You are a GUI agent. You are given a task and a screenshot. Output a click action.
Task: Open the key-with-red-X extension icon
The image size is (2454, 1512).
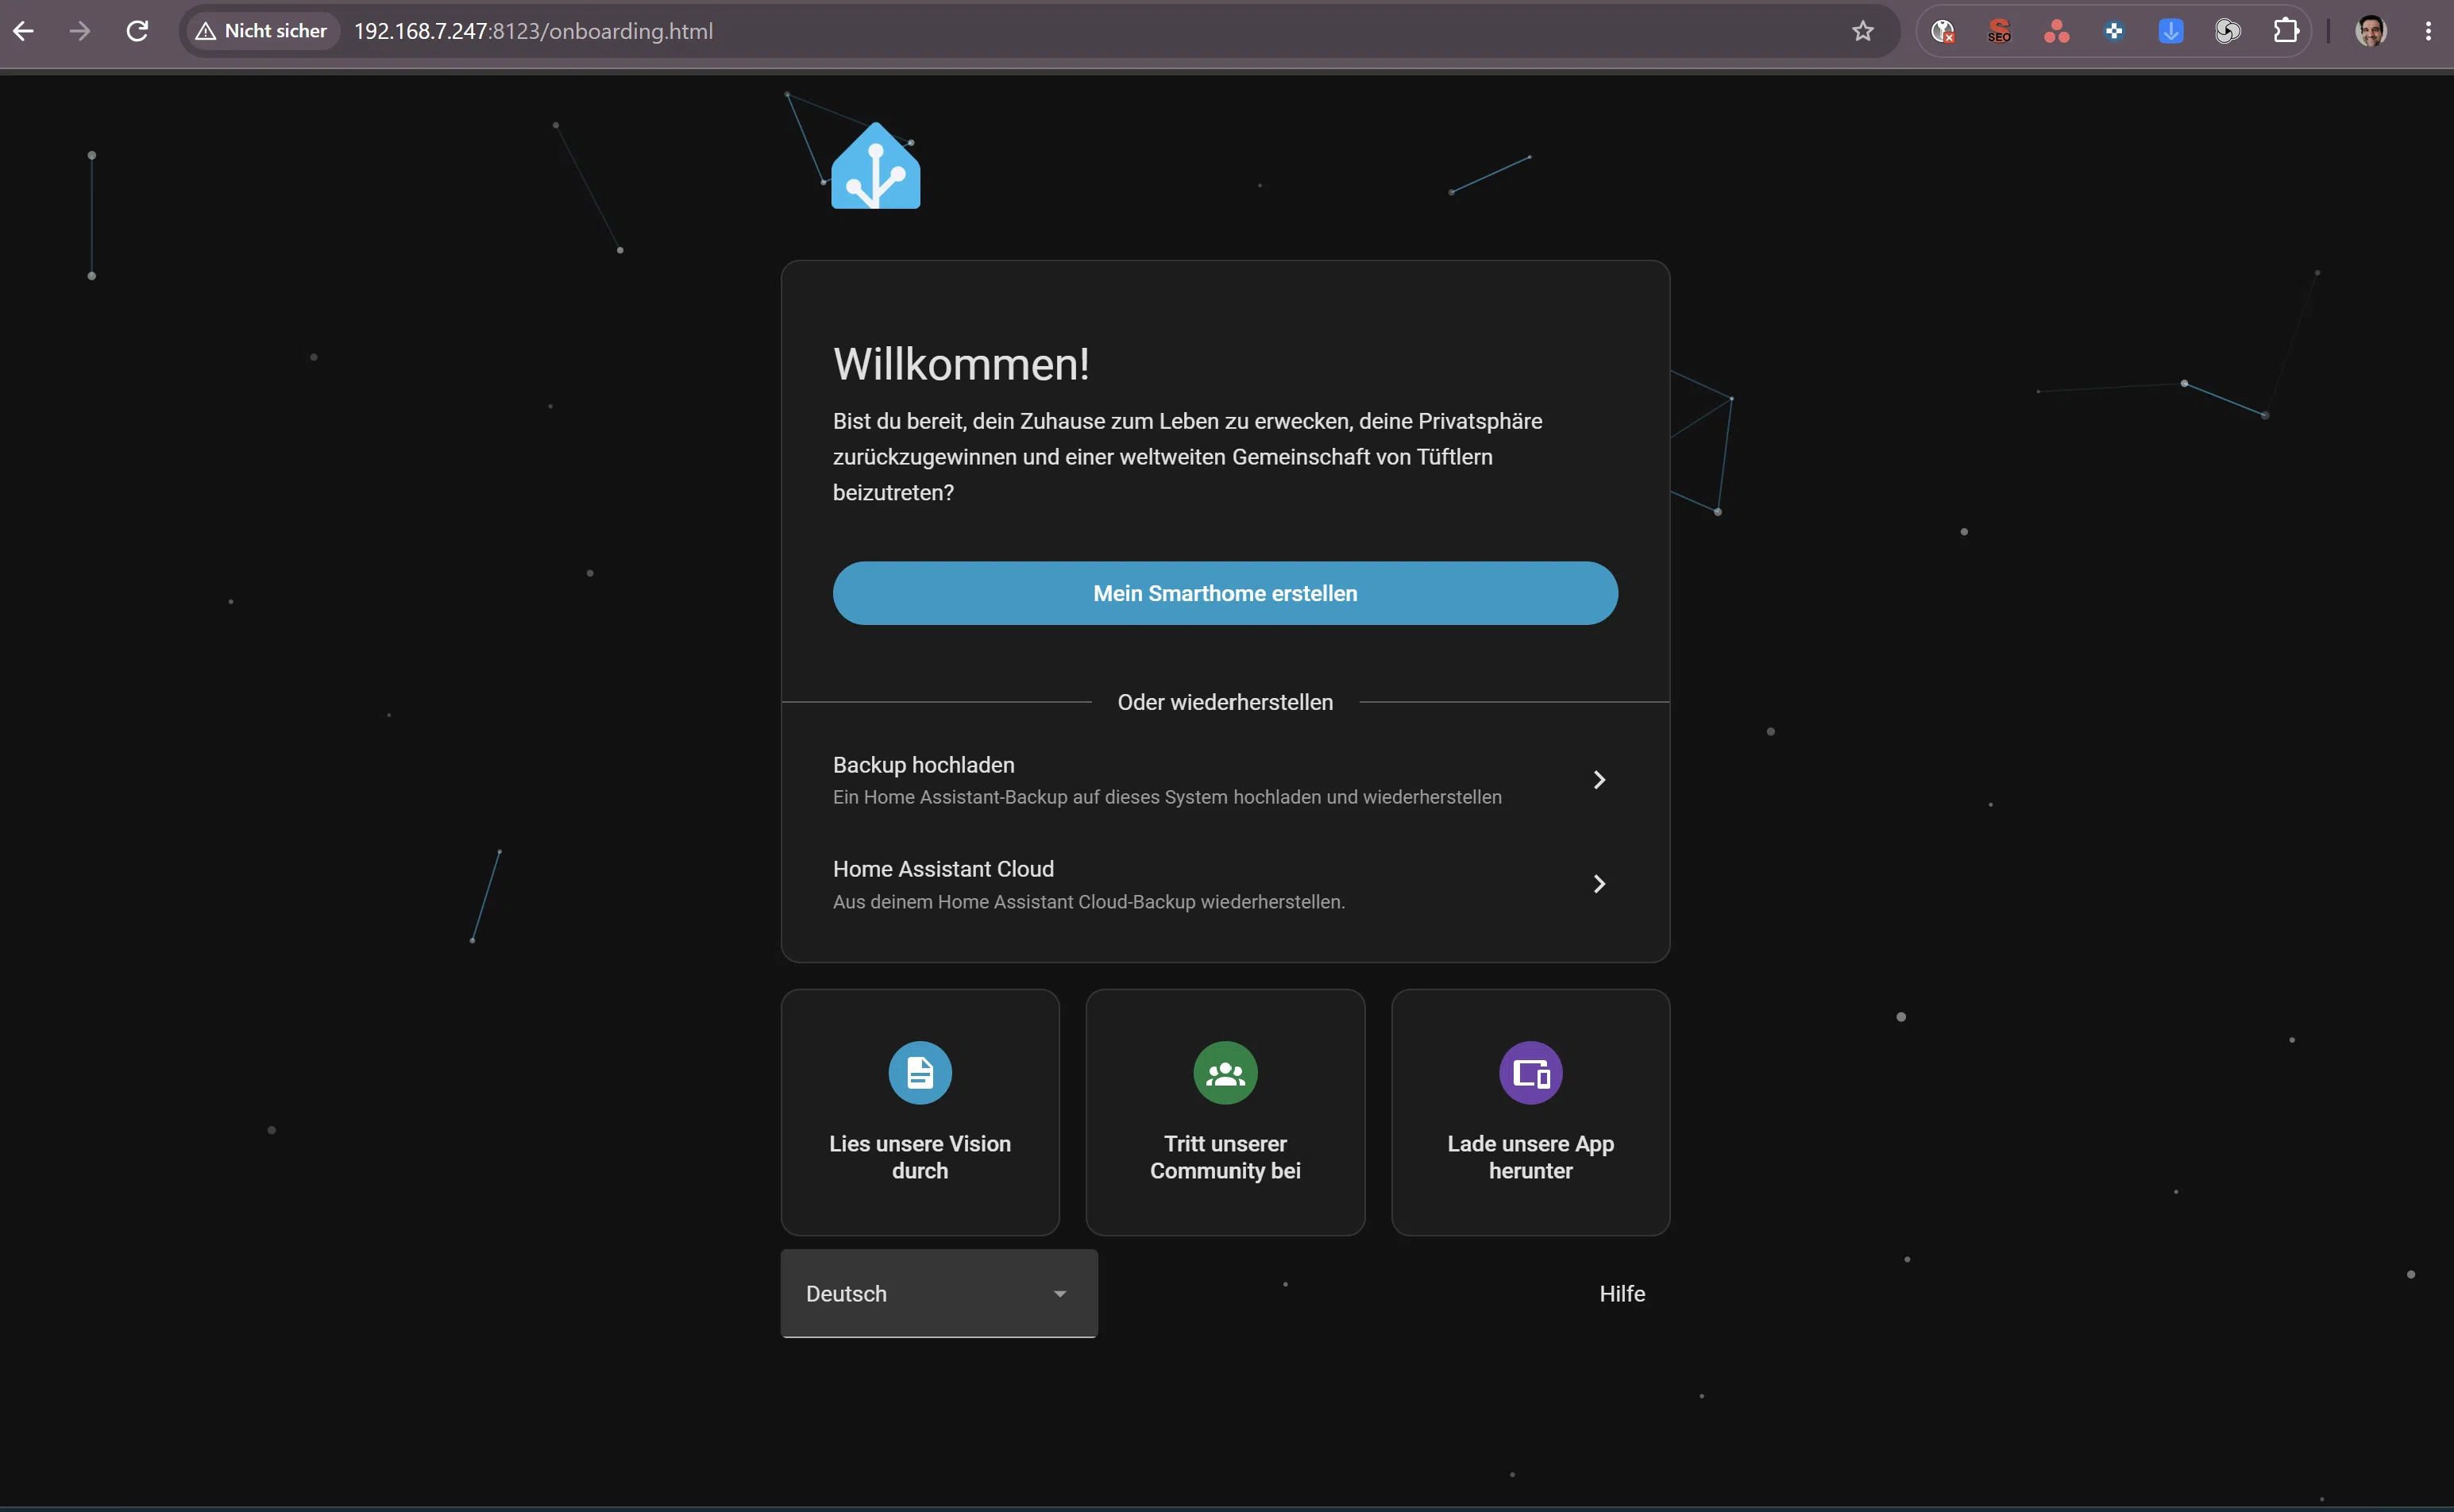(1942, 31)
